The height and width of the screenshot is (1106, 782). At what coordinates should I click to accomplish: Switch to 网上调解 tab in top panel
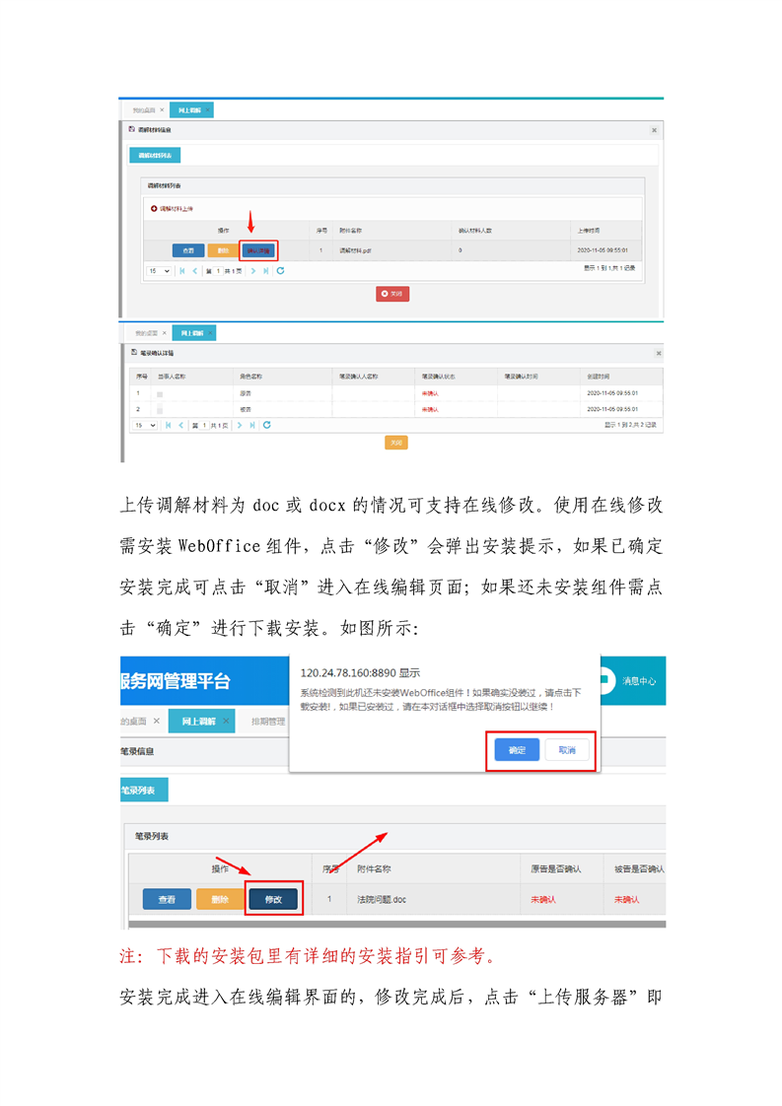(189, 110)
